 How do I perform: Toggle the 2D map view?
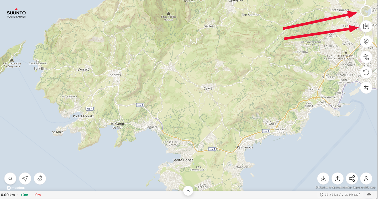[366, 27]
